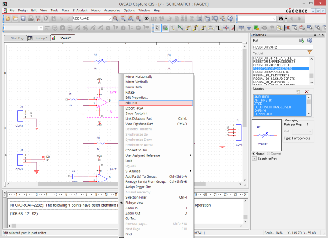
Task: Select the Place Rectangle drawing tool
Action: click(309, 28)
